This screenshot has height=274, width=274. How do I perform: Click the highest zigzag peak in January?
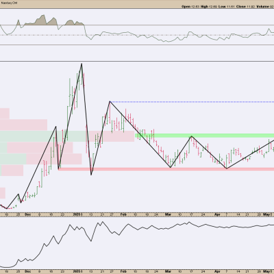tap(82, 64)
